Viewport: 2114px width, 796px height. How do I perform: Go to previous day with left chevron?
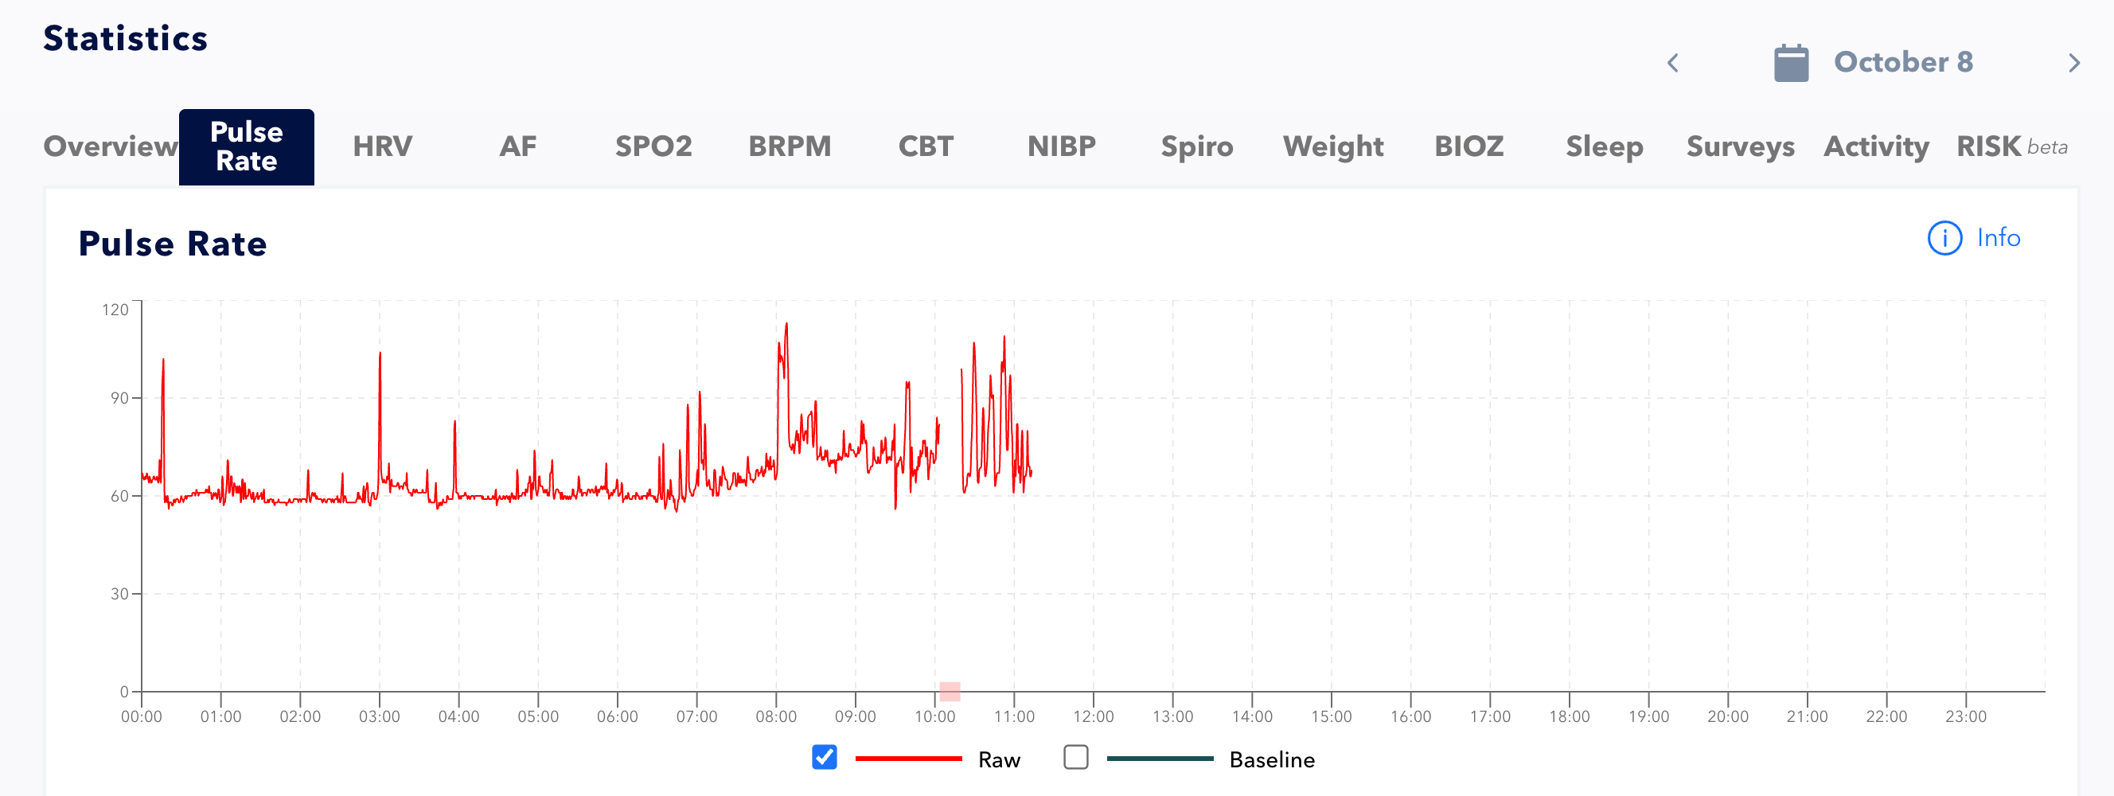[x=1672, y=63]
